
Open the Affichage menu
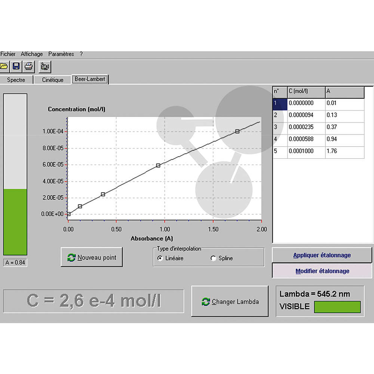tap(32, 54)
